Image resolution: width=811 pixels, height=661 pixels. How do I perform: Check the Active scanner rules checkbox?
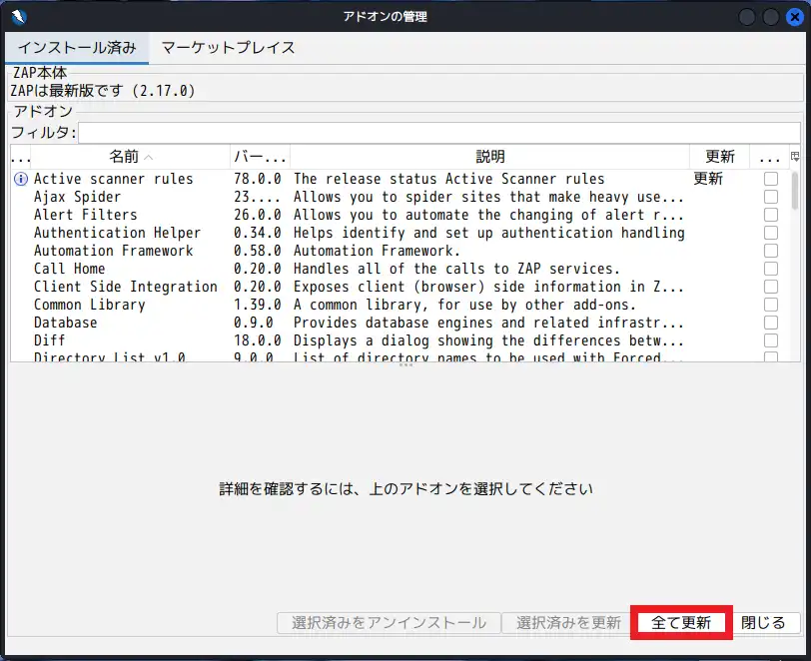[770, 179]
